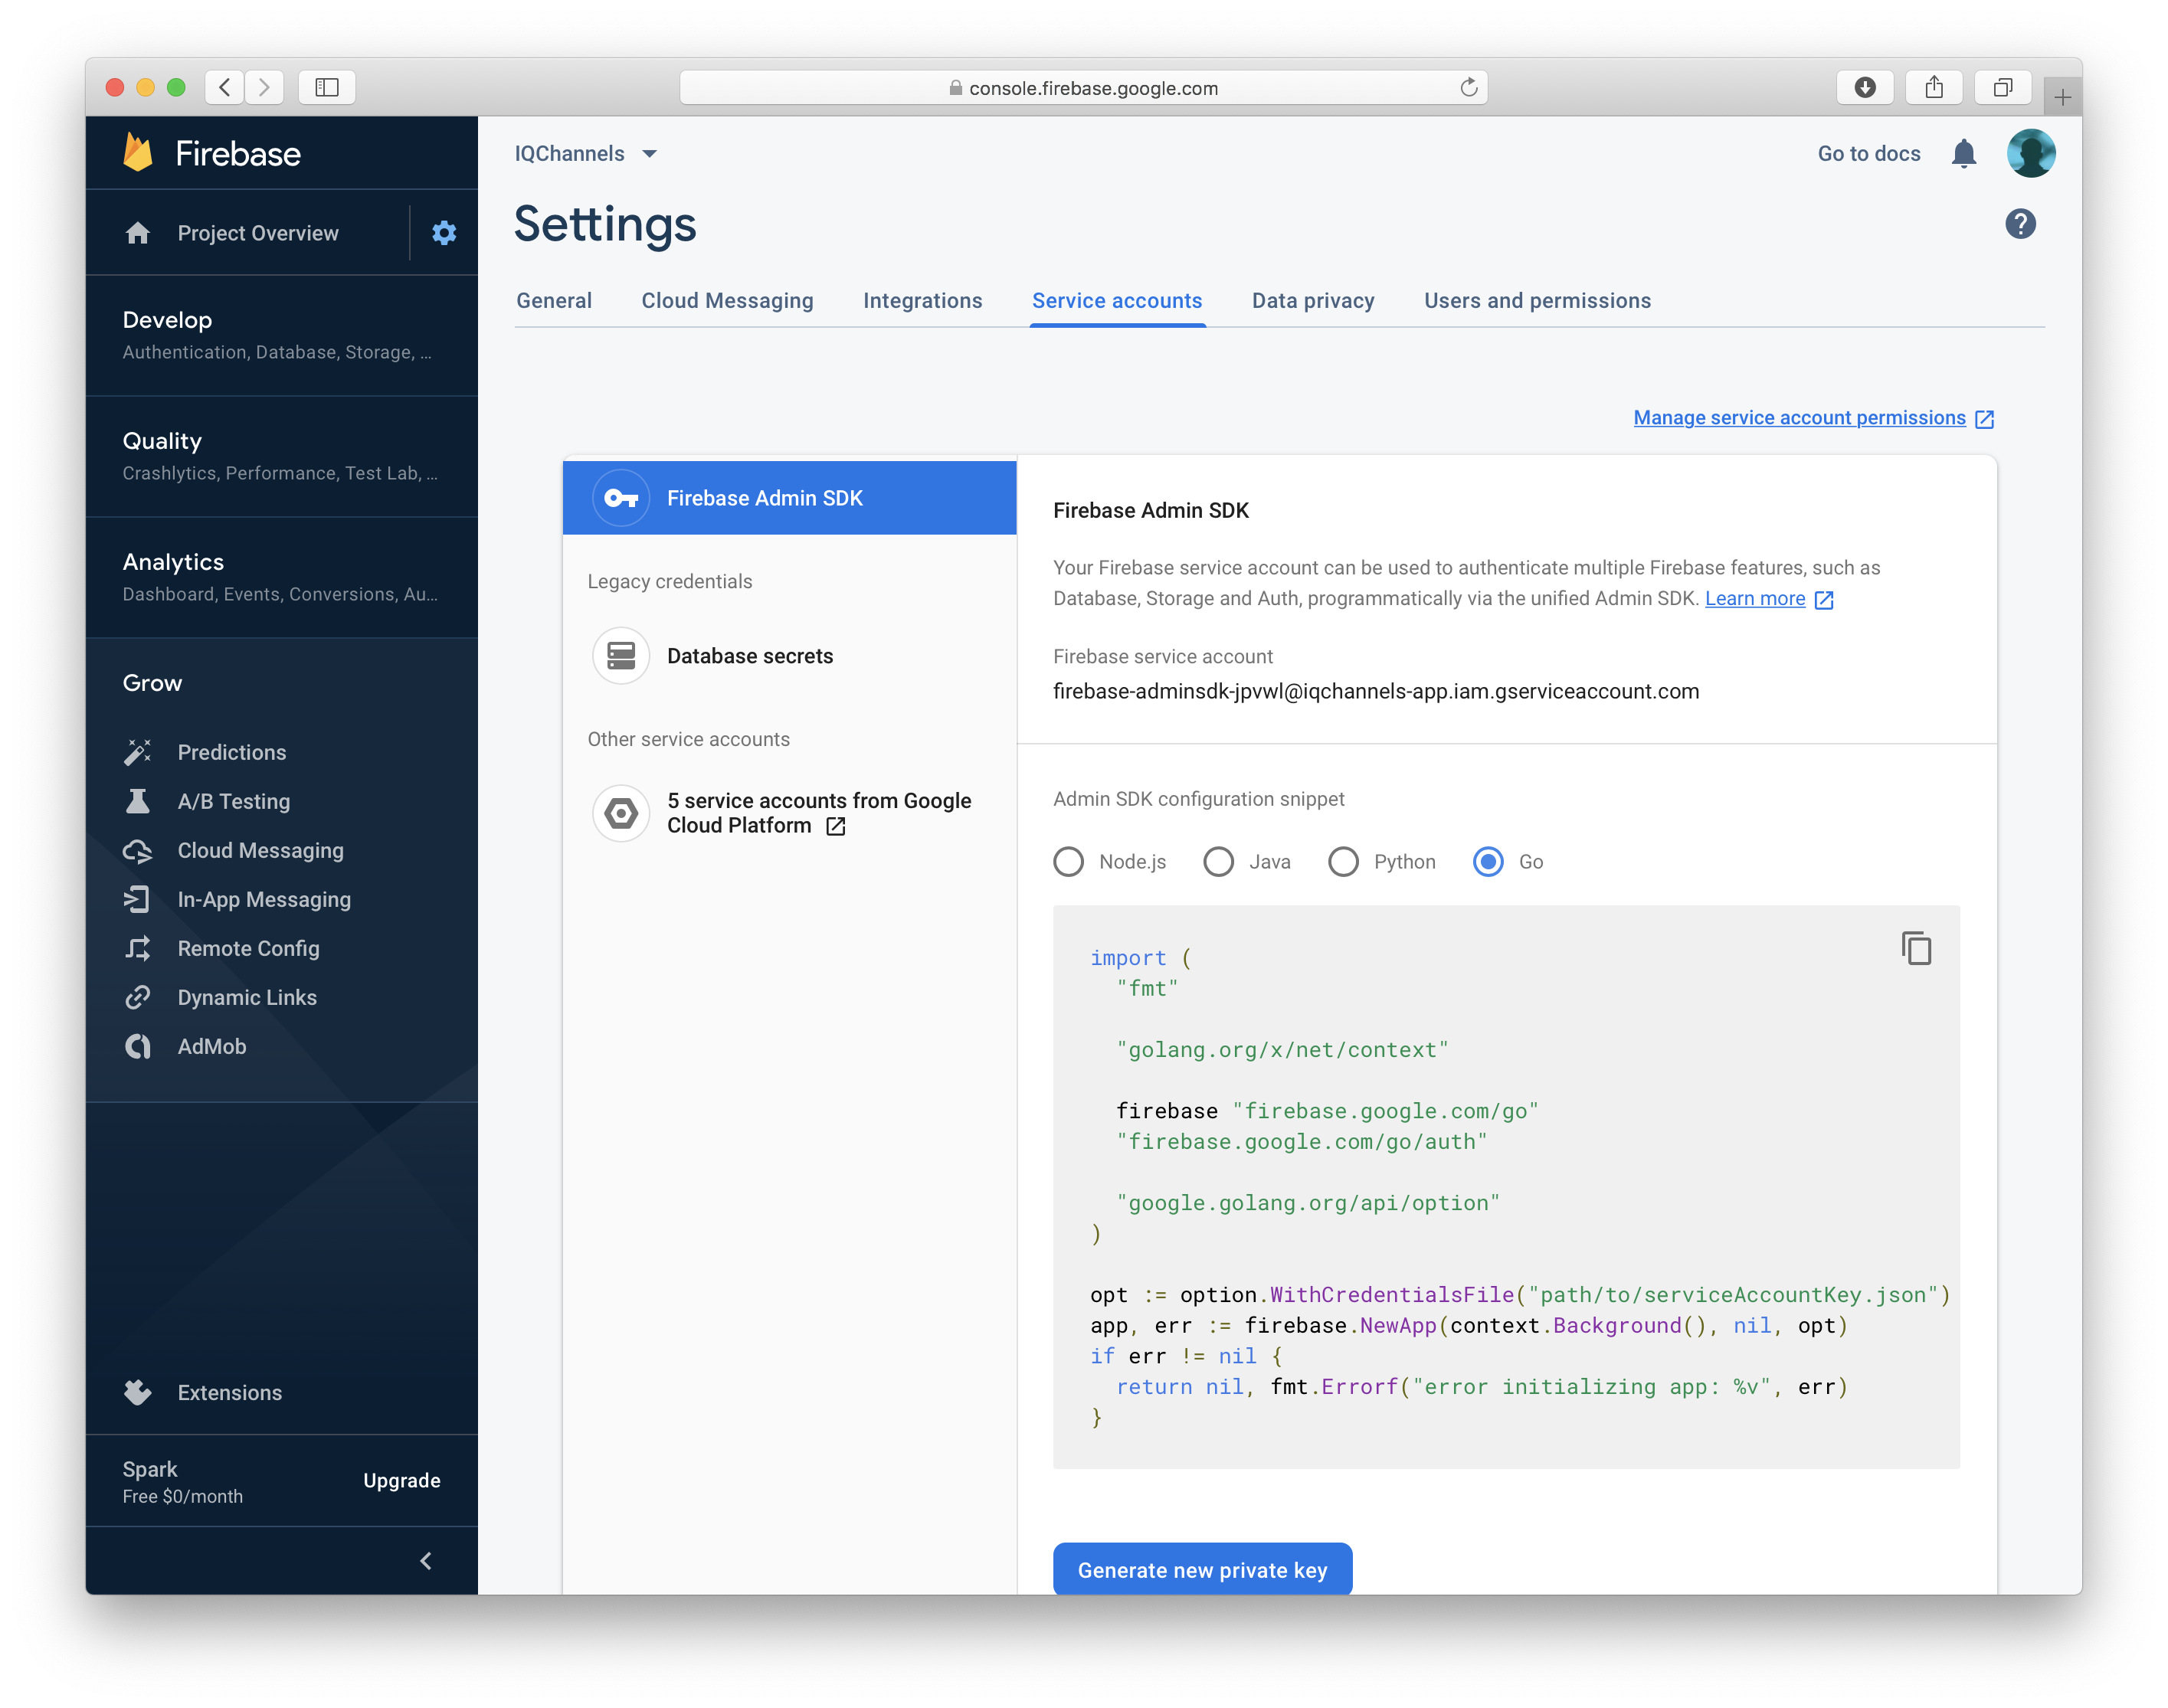Image resolution: width=2168 pixels, height=1708 pixels.
Task: Click external-link icon next to Learn more
Action: click(1824, 599)
